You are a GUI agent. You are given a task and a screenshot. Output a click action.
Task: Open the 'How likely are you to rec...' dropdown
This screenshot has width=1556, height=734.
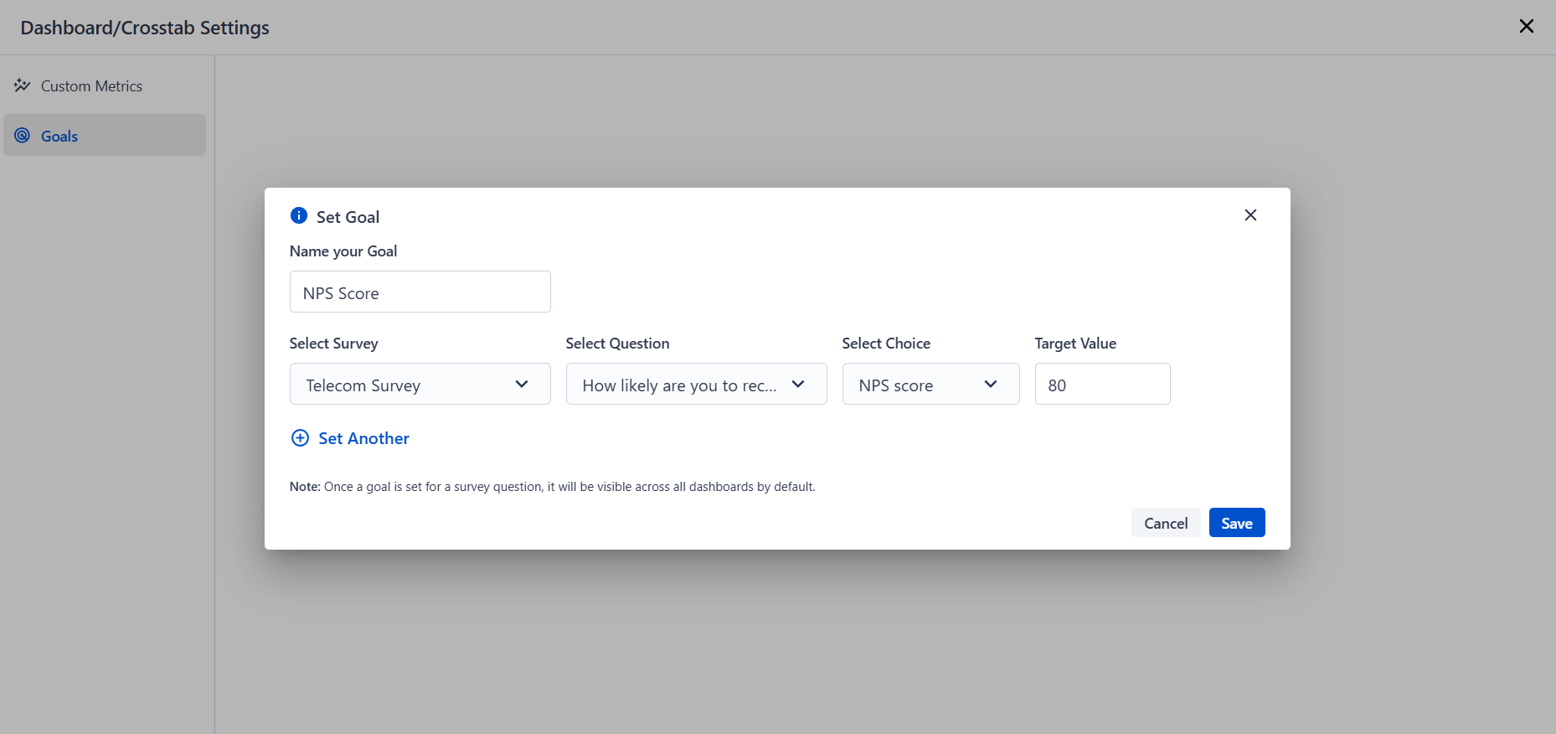tap(697, 384)
